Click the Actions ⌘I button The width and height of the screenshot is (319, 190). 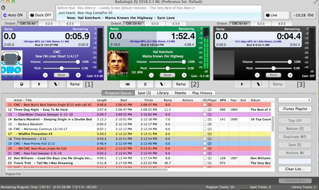pyautogui.click(x=295, y=153)
